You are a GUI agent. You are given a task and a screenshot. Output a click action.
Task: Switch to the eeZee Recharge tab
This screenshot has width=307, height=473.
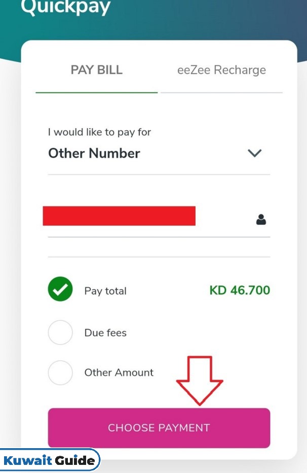point(222,70)
